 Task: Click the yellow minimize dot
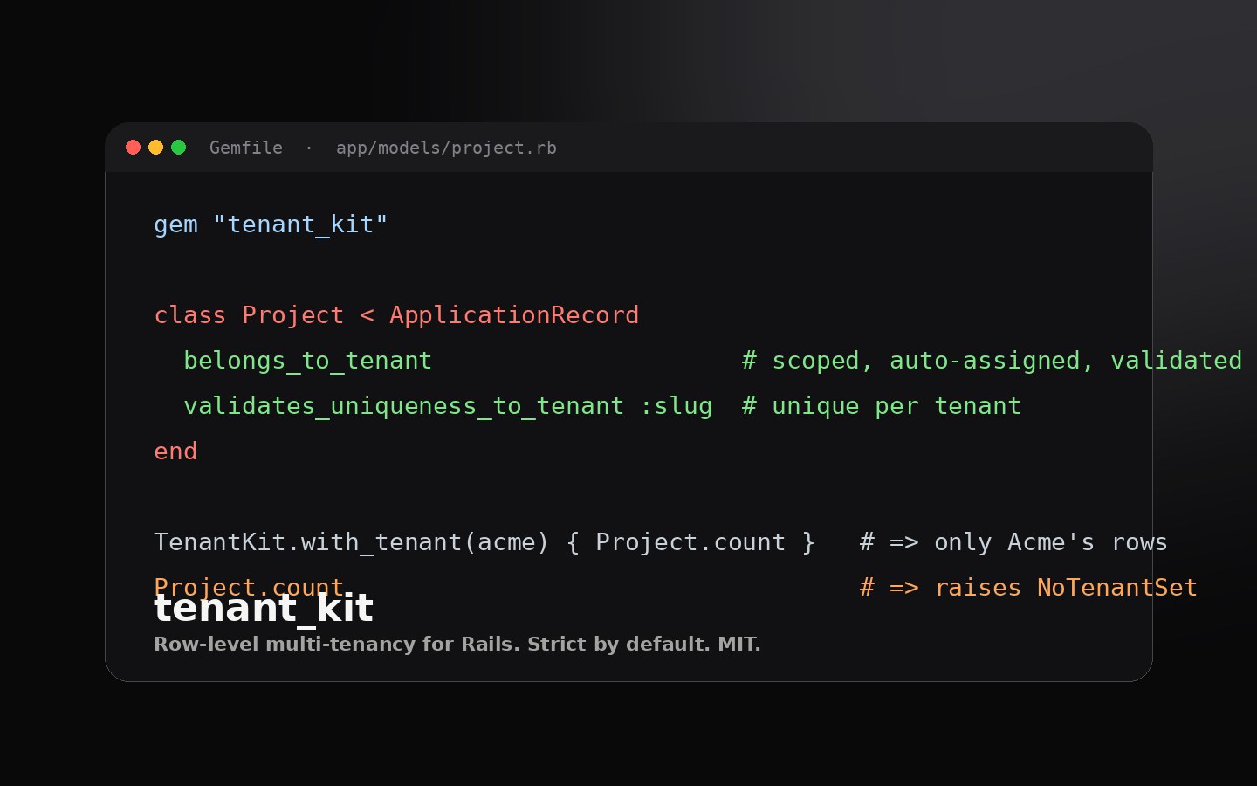coord(155,148)
